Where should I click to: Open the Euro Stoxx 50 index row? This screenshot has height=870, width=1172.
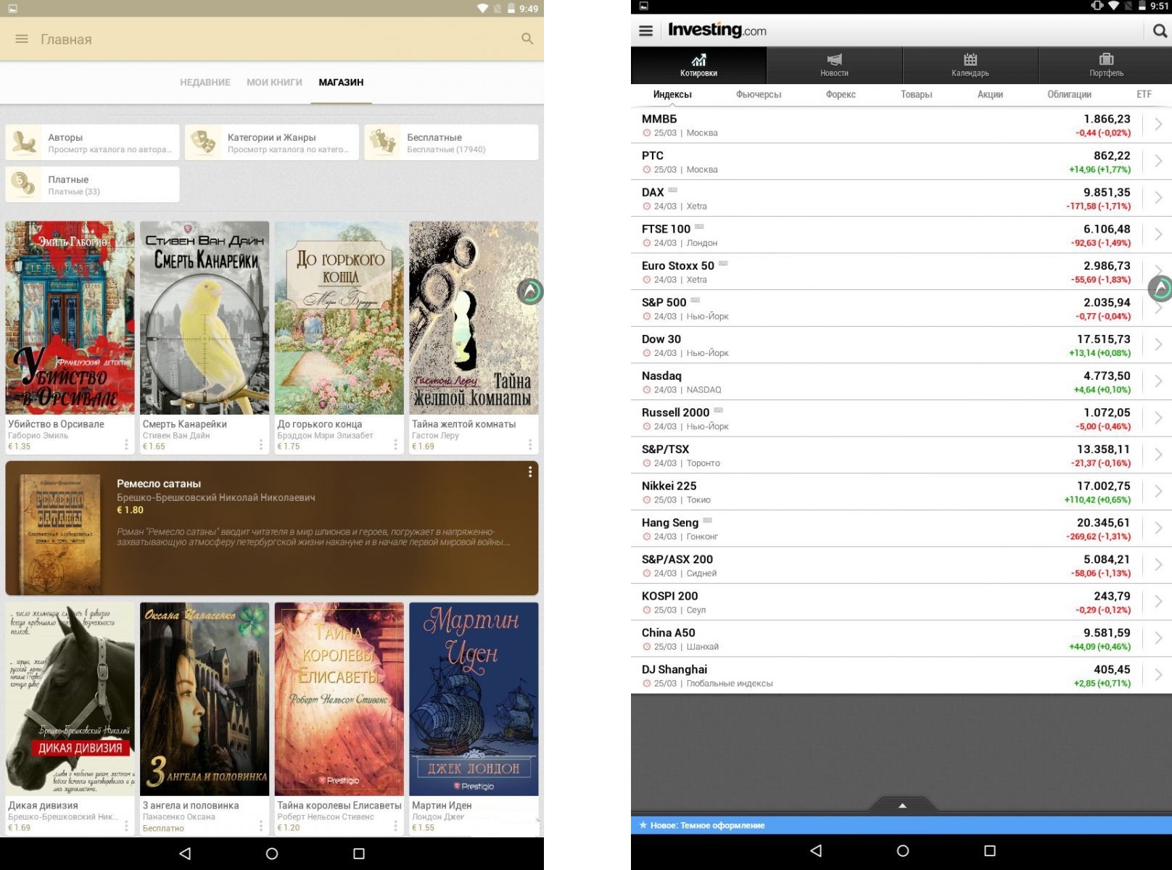[x=901, y=272]
